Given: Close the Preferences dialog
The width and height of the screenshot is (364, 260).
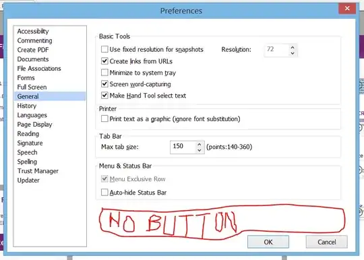Looking at the screenshot, I should coord(347,9).
